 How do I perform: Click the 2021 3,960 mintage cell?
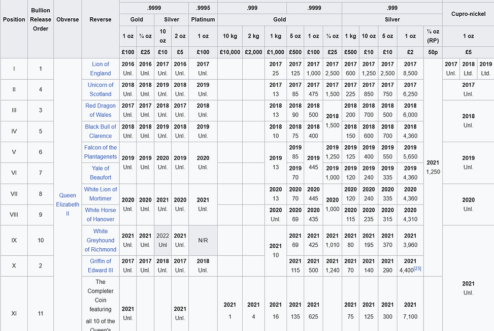pos(410,240)
